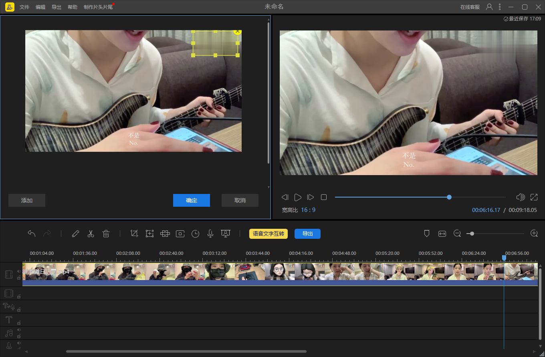The image size is (545, 357).
Task: Click the trash delete icon
Action: coord(106,234)
